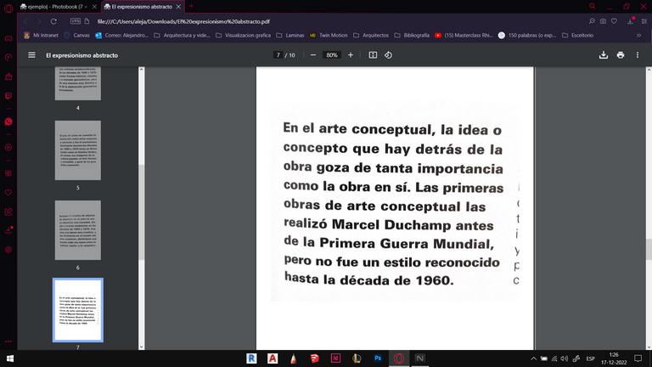Toggle the VPN badge in address bar
Image resolution: width=652 pixels, height=367 pixels.
point(76,20)
